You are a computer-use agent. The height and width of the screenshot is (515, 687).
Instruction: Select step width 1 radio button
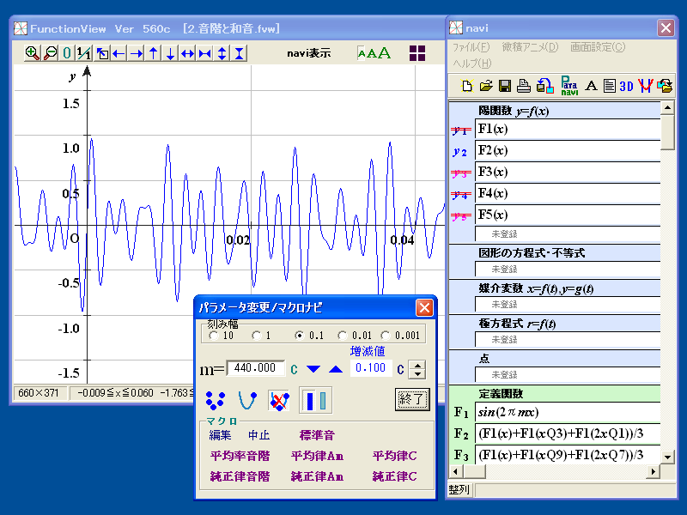tap(256, 336)
